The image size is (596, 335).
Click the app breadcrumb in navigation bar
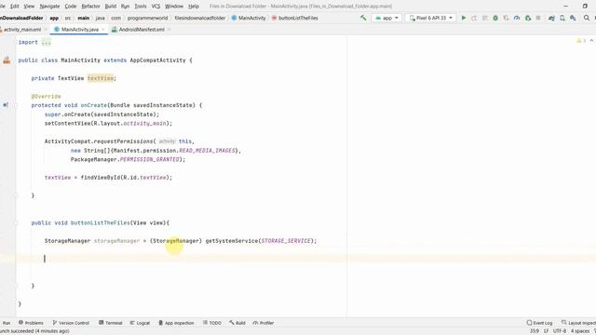(x=54, y=18)
